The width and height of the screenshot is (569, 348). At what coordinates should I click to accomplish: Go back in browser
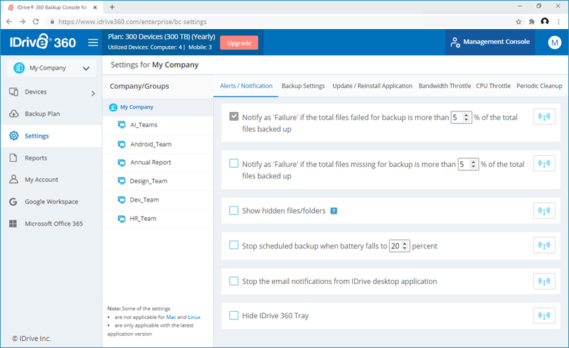9,22
